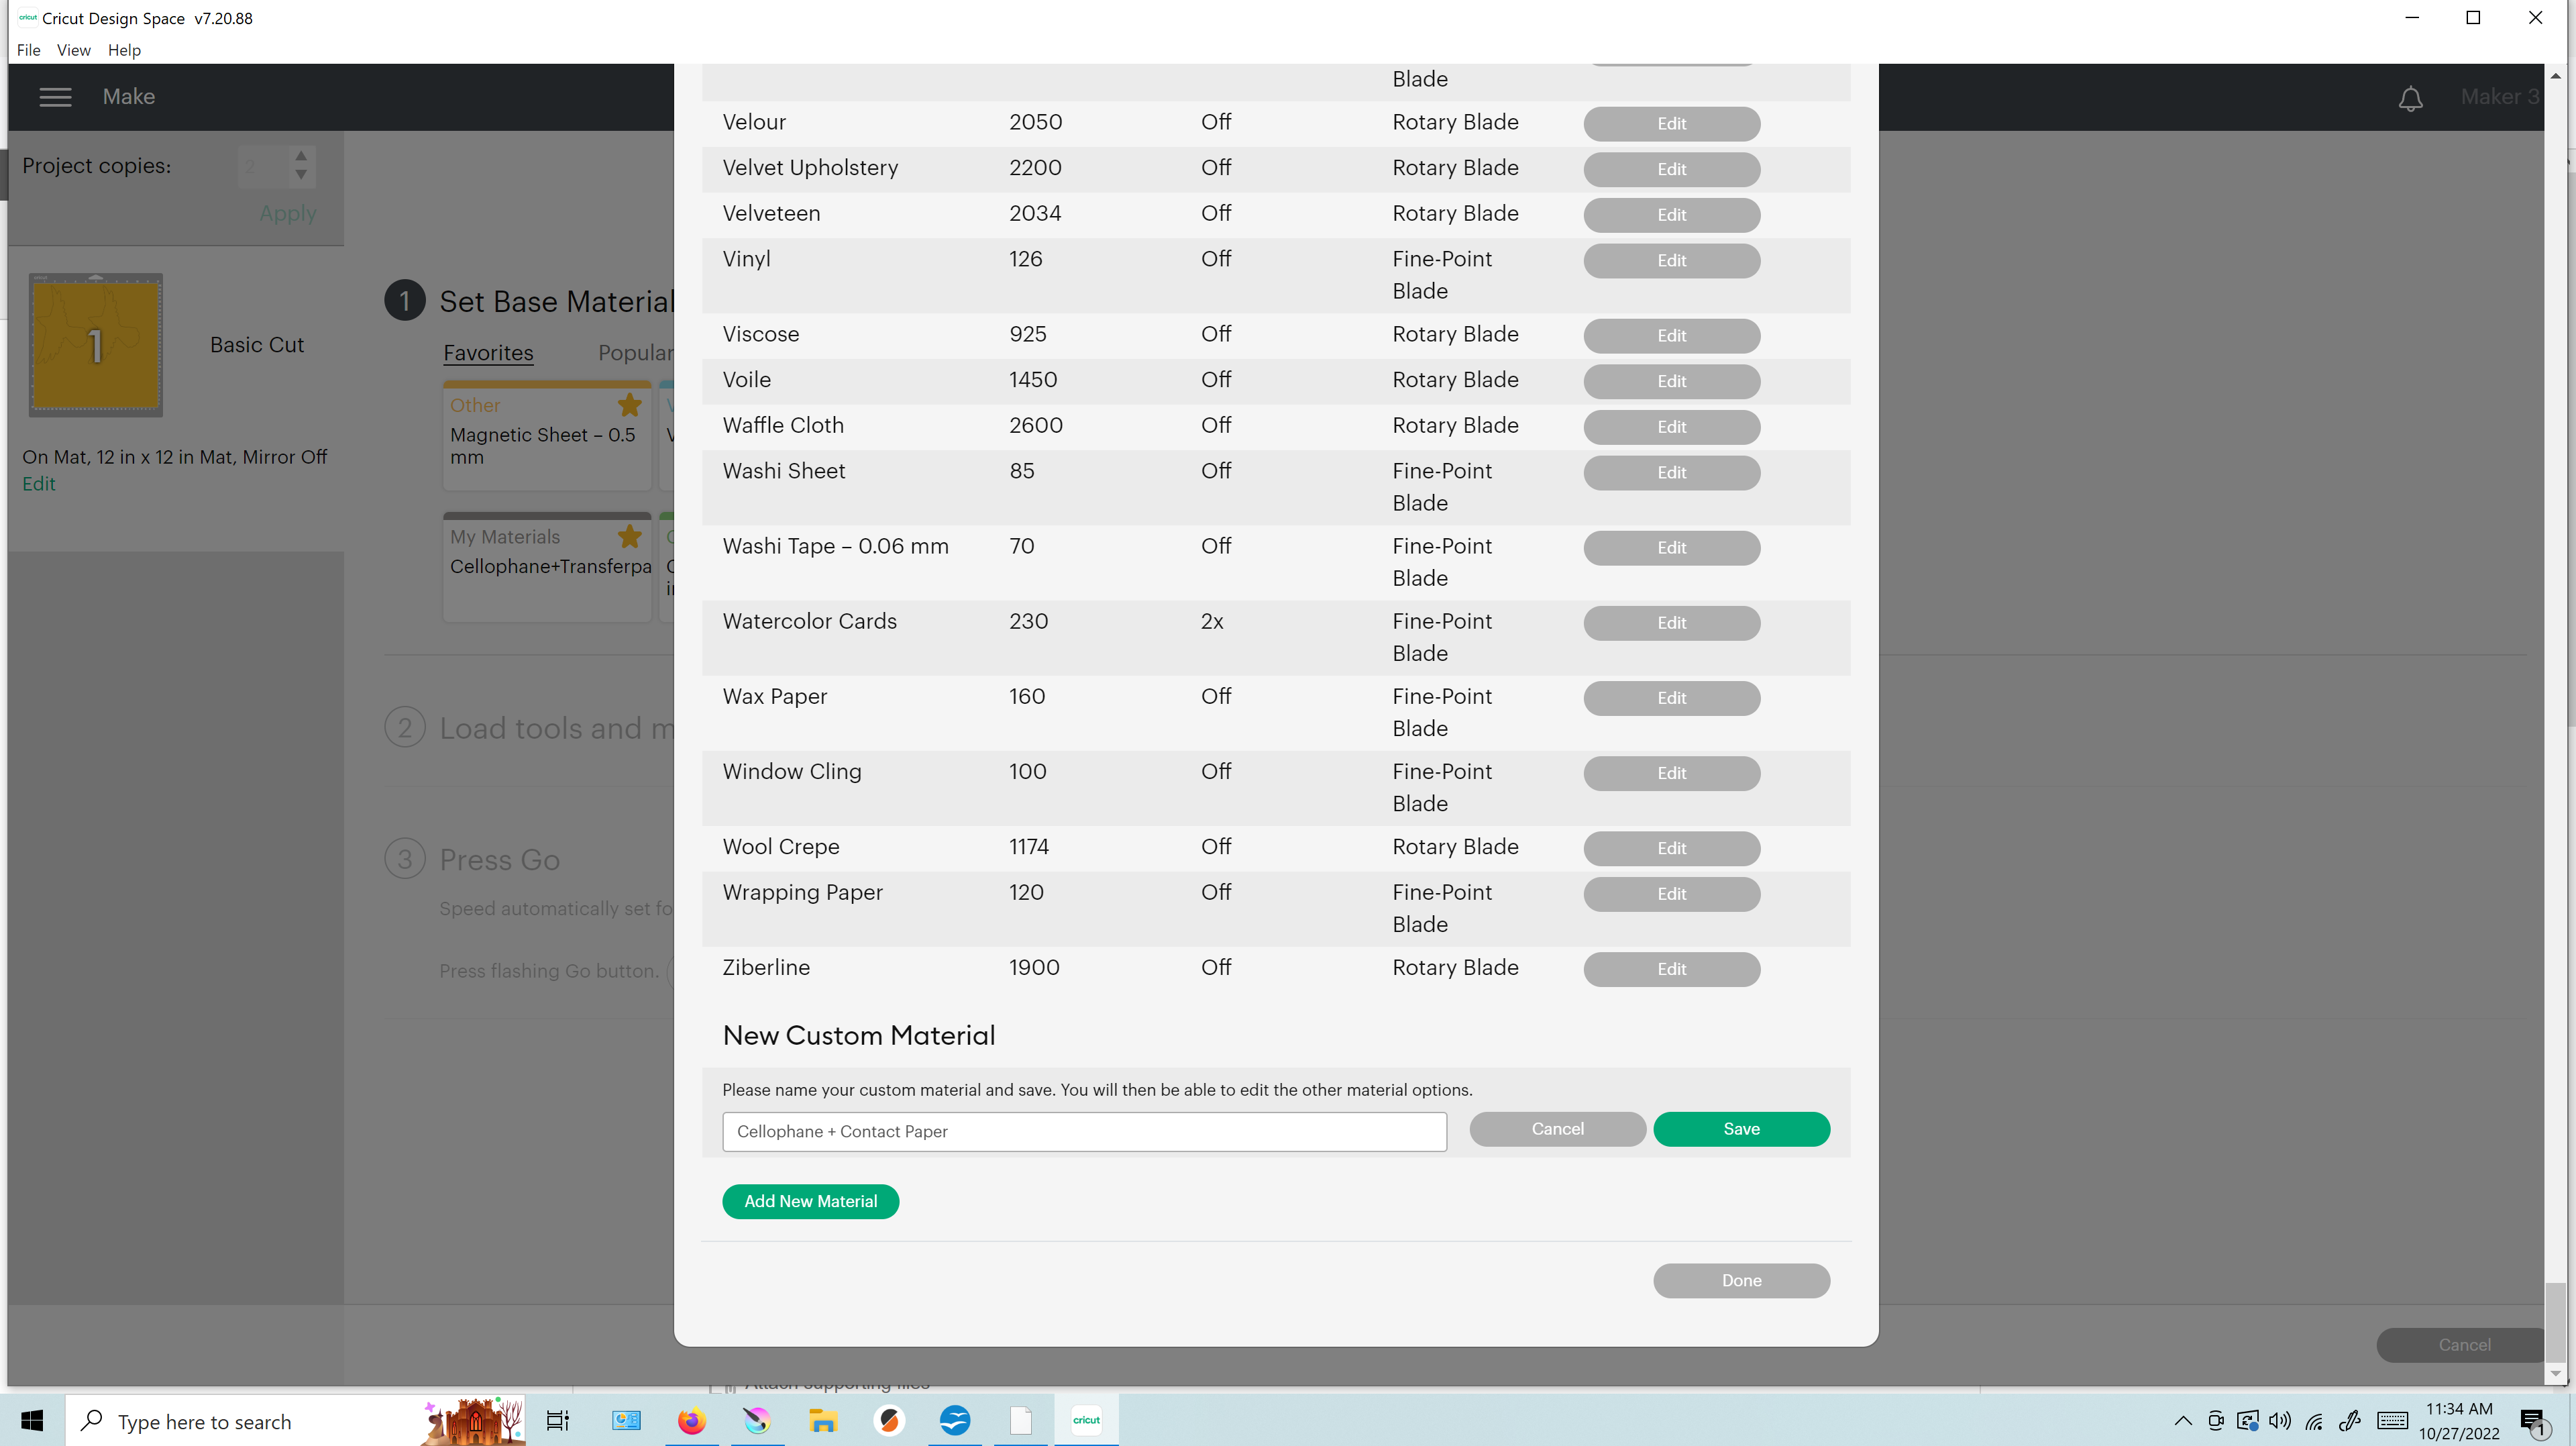Viewport: 2576px width, 1446px height.
Task: Expand hidden icons in the system tray
Action: 2183,1420
